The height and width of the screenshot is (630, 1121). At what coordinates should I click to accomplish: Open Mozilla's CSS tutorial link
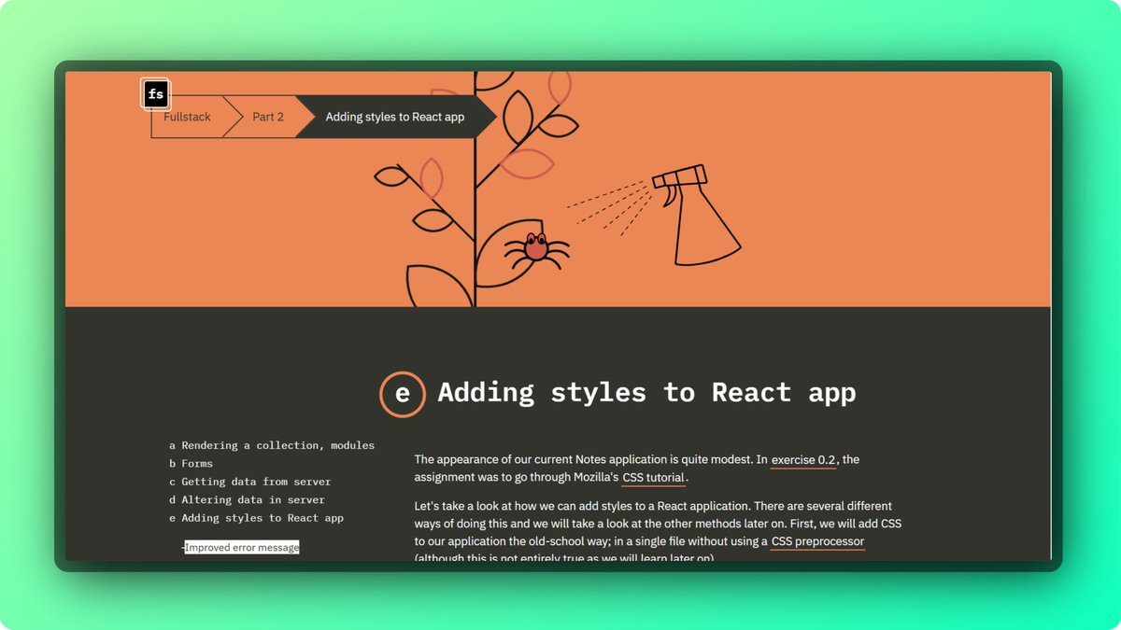tap(654, 478)
